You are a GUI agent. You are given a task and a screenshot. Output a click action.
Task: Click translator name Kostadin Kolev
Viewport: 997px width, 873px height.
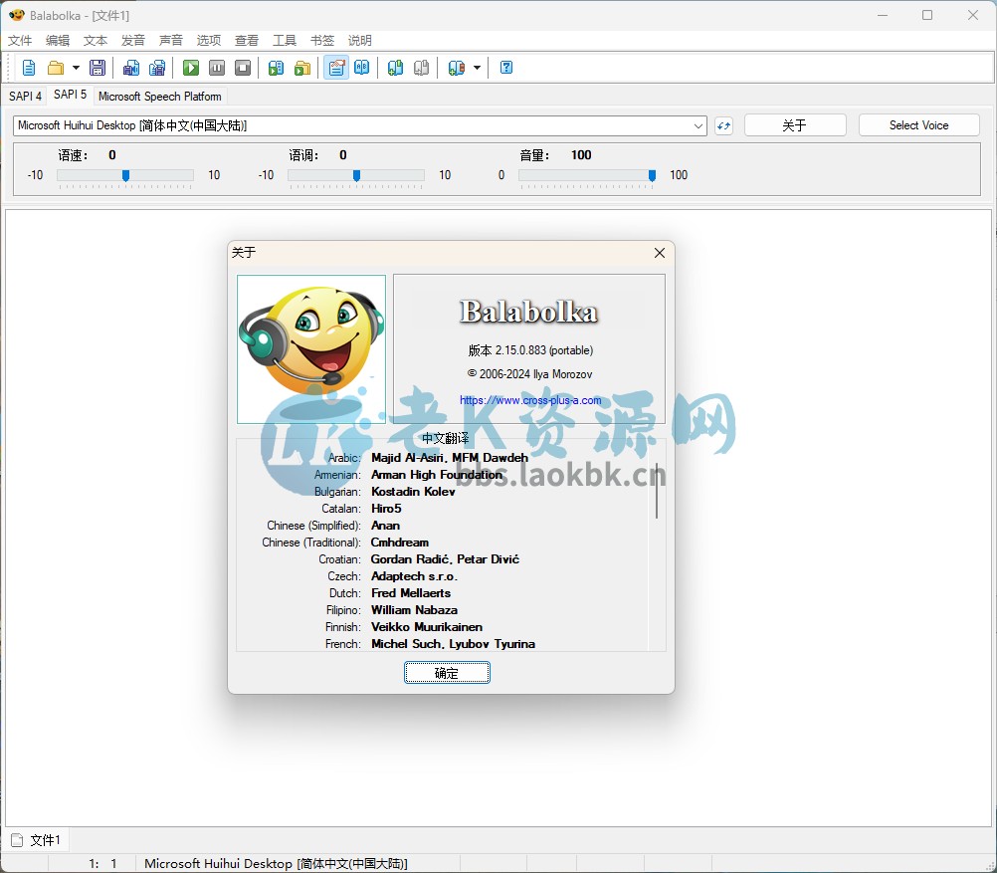(413, 491)
